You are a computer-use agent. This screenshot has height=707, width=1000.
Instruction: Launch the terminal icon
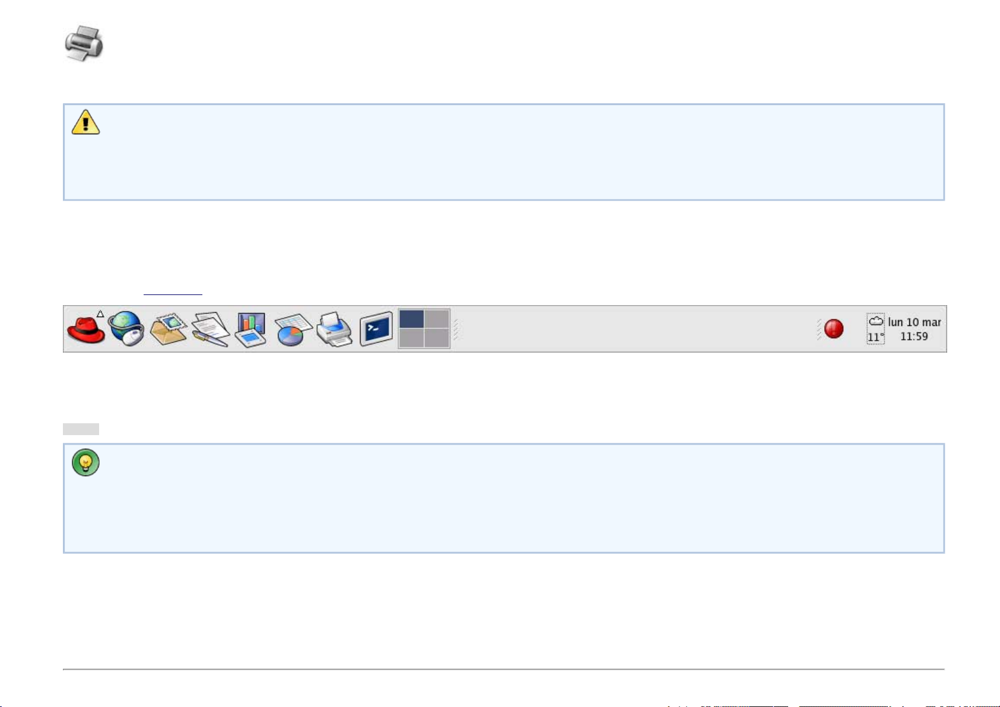(376, 328)
